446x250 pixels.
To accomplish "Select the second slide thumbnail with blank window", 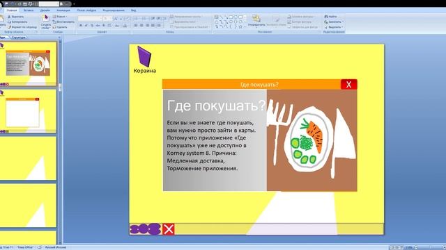I will (x=28, y=111).
